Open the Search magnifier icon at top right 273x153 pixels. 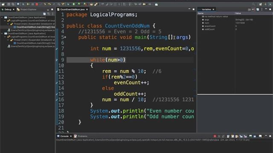point(253,4)
